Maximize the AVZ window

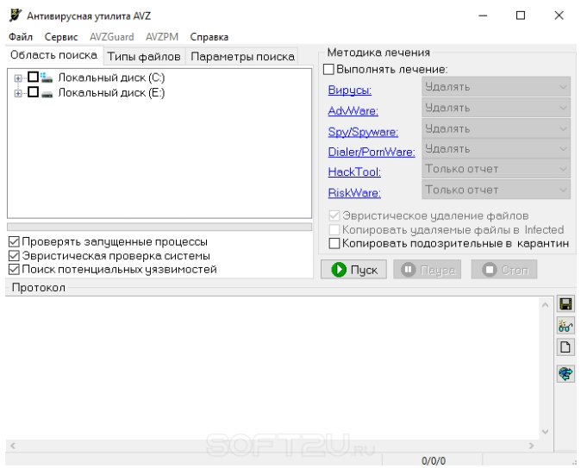(x=521, y=16)
